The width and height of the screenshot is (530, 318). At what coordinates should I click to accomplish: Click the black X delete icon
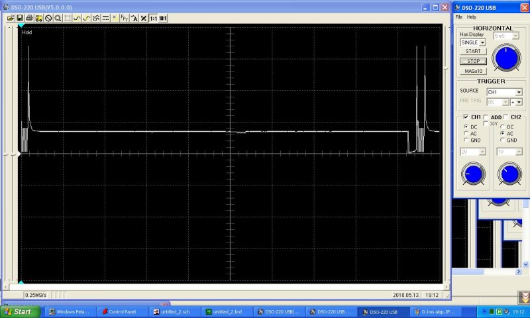tap(144, 19)
